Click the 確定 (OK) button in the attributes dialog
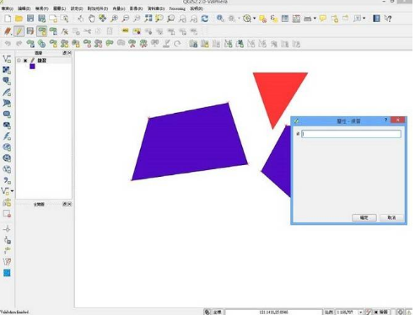 coord(364,217)
